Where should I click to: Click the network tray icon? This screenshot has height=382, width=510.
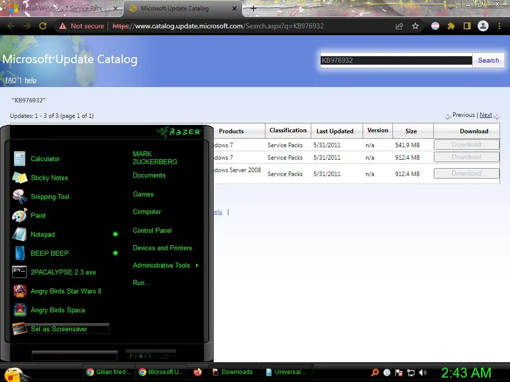click(411, 373)
